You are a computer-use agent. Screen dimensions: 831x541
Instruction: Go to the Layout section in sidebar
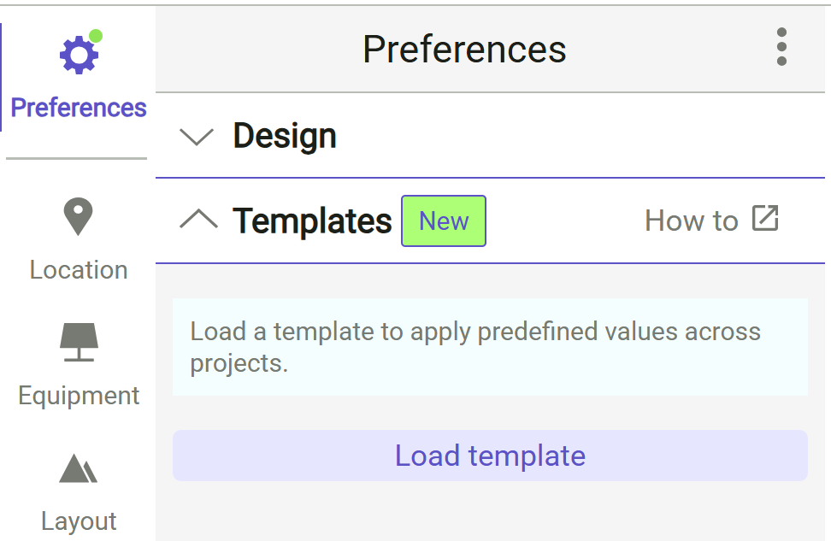(x=78, y=491)
